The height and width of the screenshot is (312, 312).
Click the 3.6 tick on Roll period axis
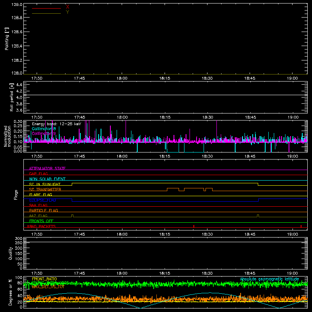19,110
